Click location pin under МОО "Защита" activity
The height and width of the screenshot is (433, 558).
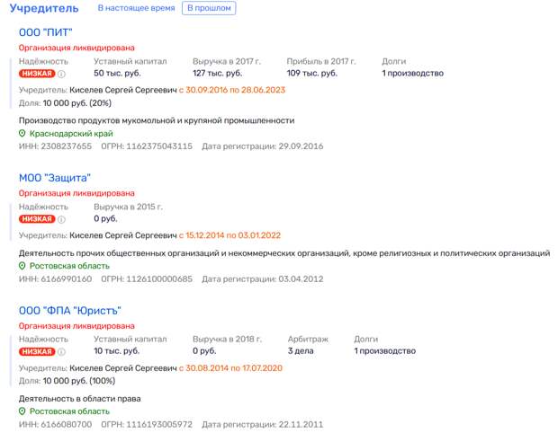22,266
